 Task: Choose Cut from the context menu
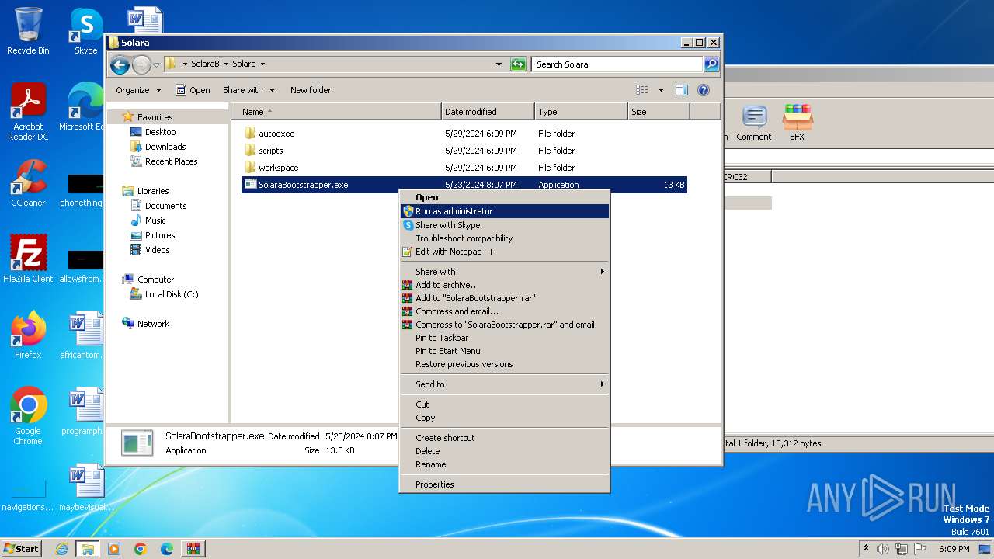(504, 404)
